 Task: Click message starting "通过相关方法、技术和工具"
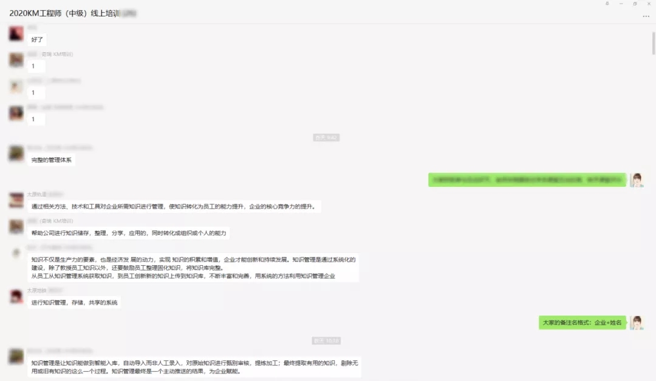pyautogui.click(x=173, y=206)
